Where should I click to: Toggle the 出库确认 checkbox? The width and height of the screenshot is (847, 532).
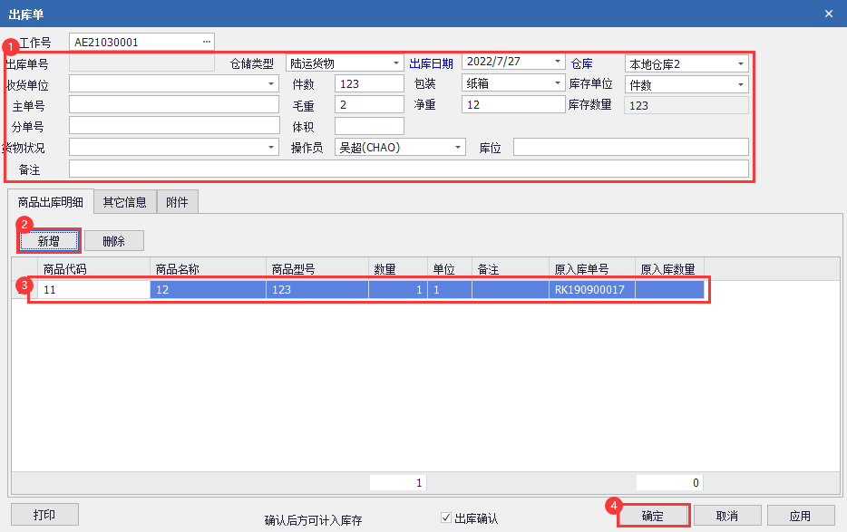pyautogui.click(x=446, y=517)
